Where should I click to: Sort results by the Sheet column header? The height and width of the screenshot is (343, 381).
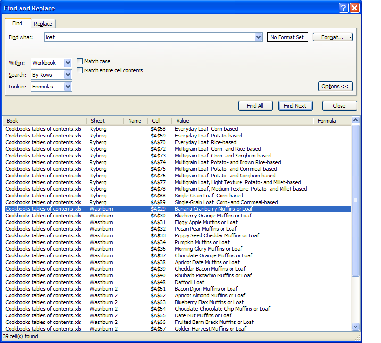point(105,121)
